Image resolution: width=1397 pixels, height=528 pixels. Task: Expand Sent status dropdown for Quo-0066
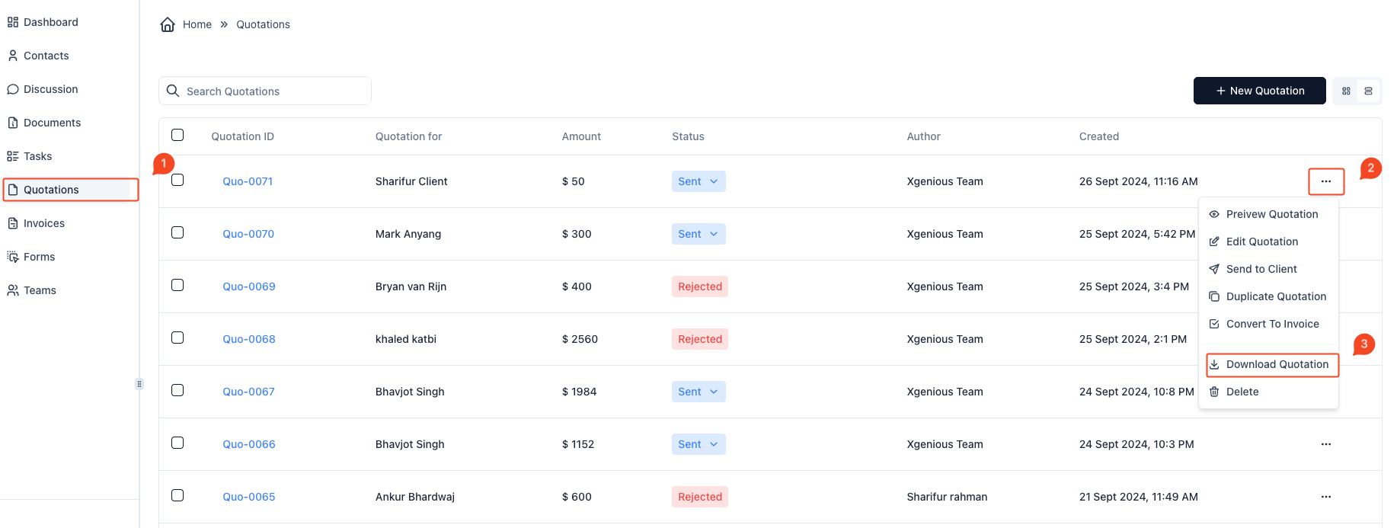pyautogui.click(x=698, y=444)
